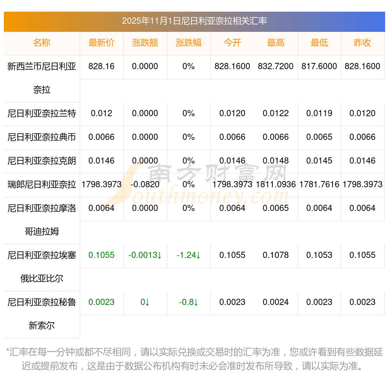Click the 涨跌幅 column header
Image resolution: width=389 pixels, height=378 pixels.
click(189, 43)
